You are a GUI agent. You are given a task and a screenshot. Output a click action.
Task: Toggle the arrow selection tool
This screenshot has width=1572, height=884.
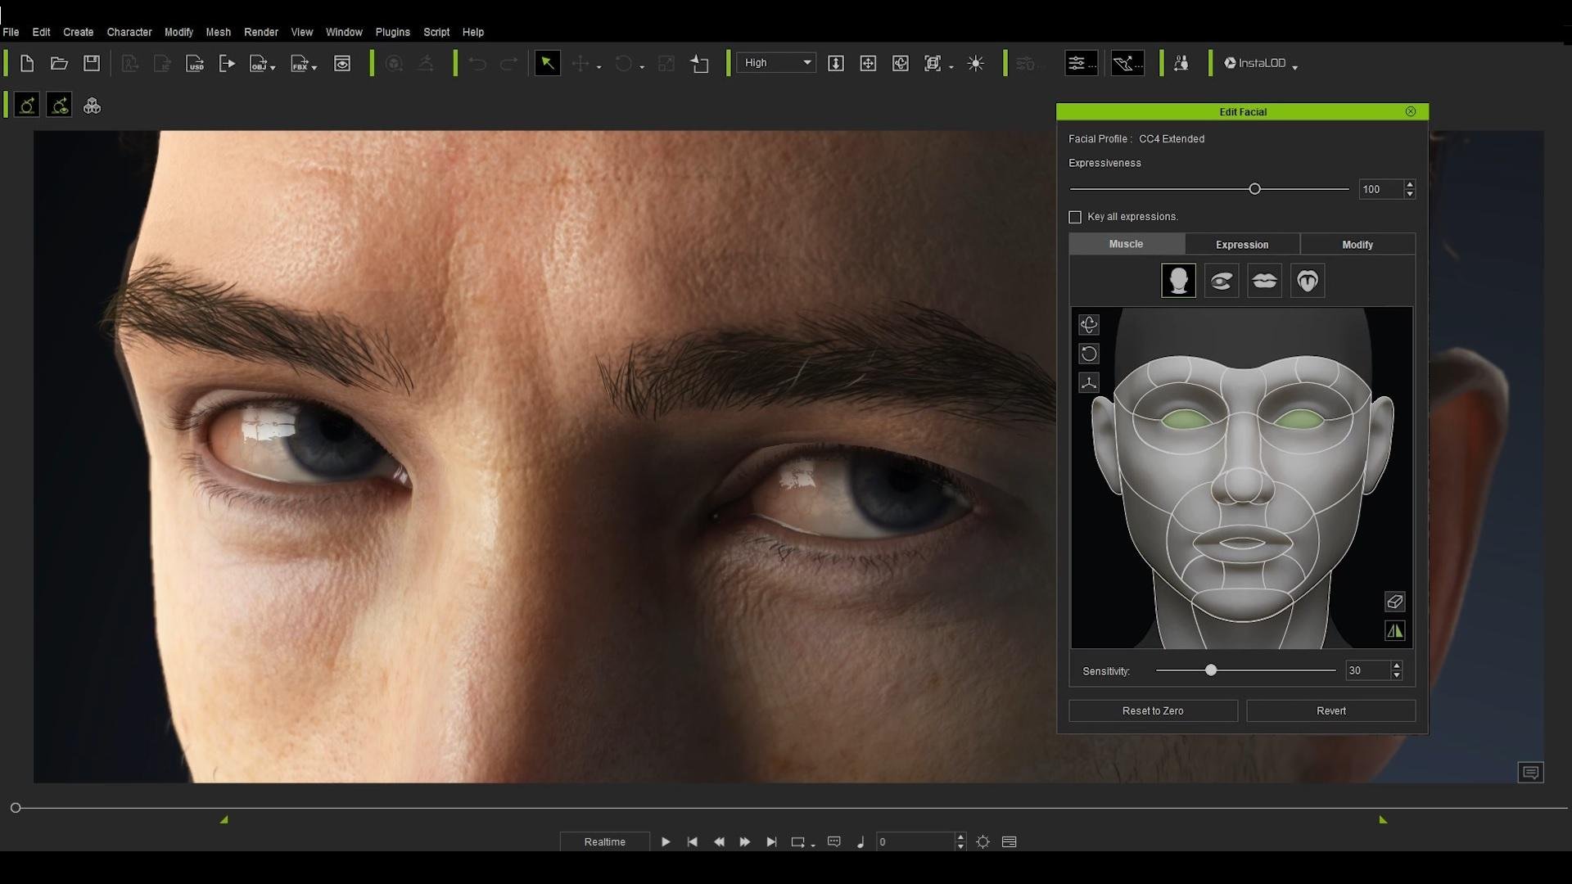click(547, 64)
